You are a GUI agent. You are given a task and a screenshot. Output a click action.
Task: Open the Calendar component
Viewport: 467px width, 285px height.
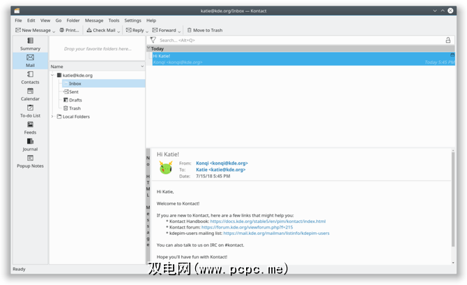(x=30, y=94)
